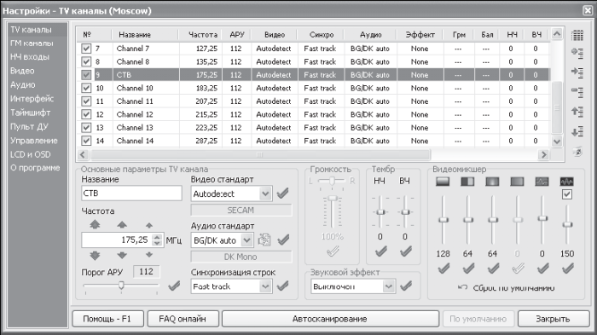
Task: Click the insert channel (right arrow list) icon
Action: (577, 72)
